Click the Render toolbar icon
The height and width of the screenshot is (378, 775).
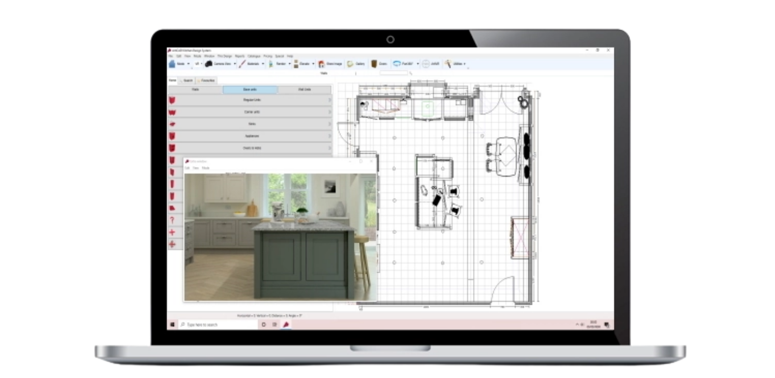(271, 64)
